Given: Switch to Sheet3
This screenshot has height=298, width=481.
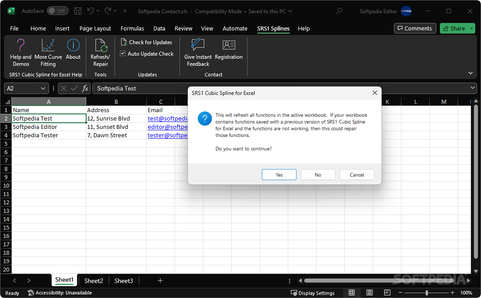Looking at the screenshot, I should coord(124,281).
